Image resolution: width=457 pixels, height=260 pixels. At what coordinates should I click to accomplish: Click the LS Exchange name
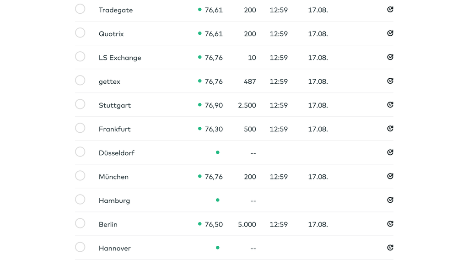[x=120, y=58]
